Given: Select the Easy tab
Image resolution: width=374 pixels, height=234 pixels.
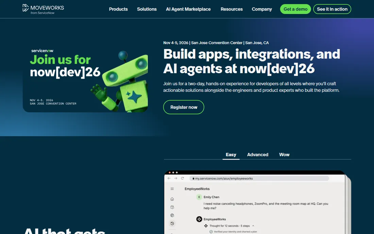Looking at the screenshot, I should click(x=231, y=154).
